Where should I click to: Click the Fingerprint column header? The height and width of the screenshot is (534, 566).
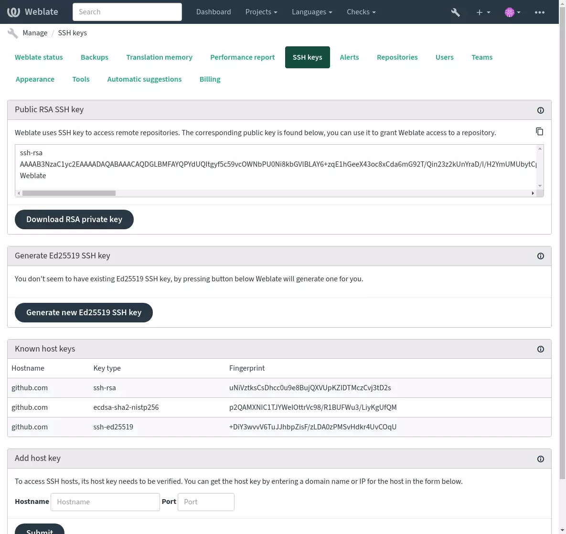[x=247, y=368]
